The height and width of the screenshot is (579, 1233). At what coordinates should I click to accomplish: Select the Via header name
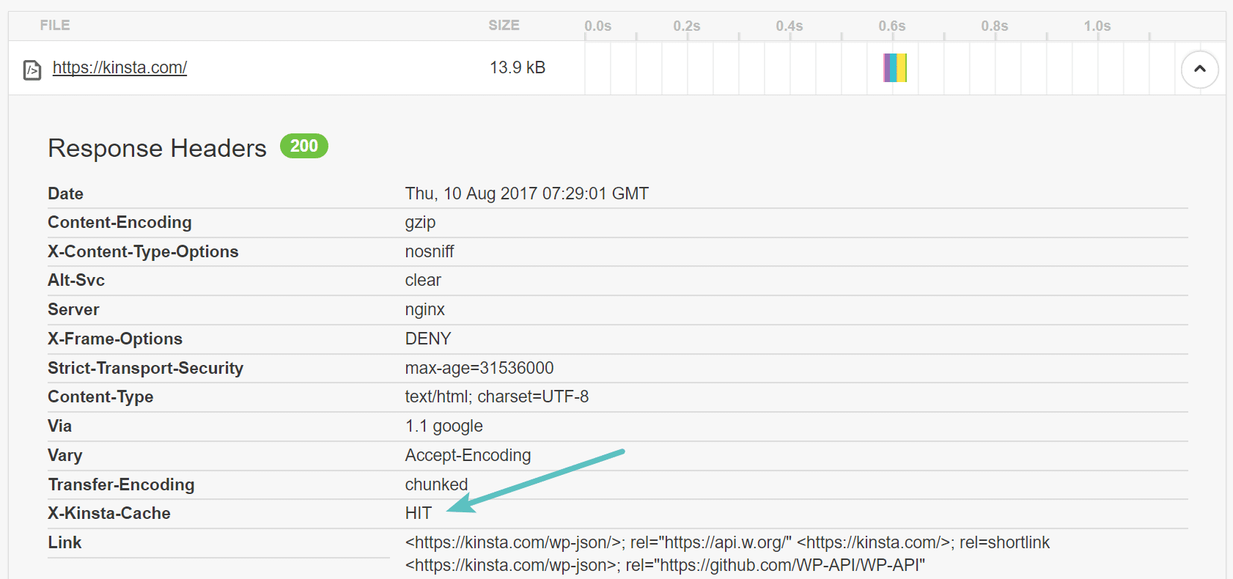coord(60,426)
